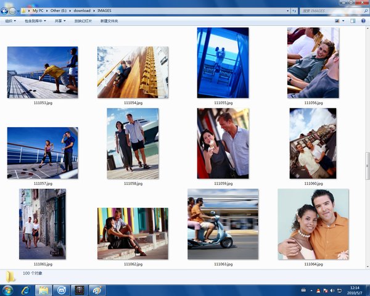The width and height of the screenshot is (370, 296).
Task: Click the 新建文件夹 button
Action: [x=108, y=21]
